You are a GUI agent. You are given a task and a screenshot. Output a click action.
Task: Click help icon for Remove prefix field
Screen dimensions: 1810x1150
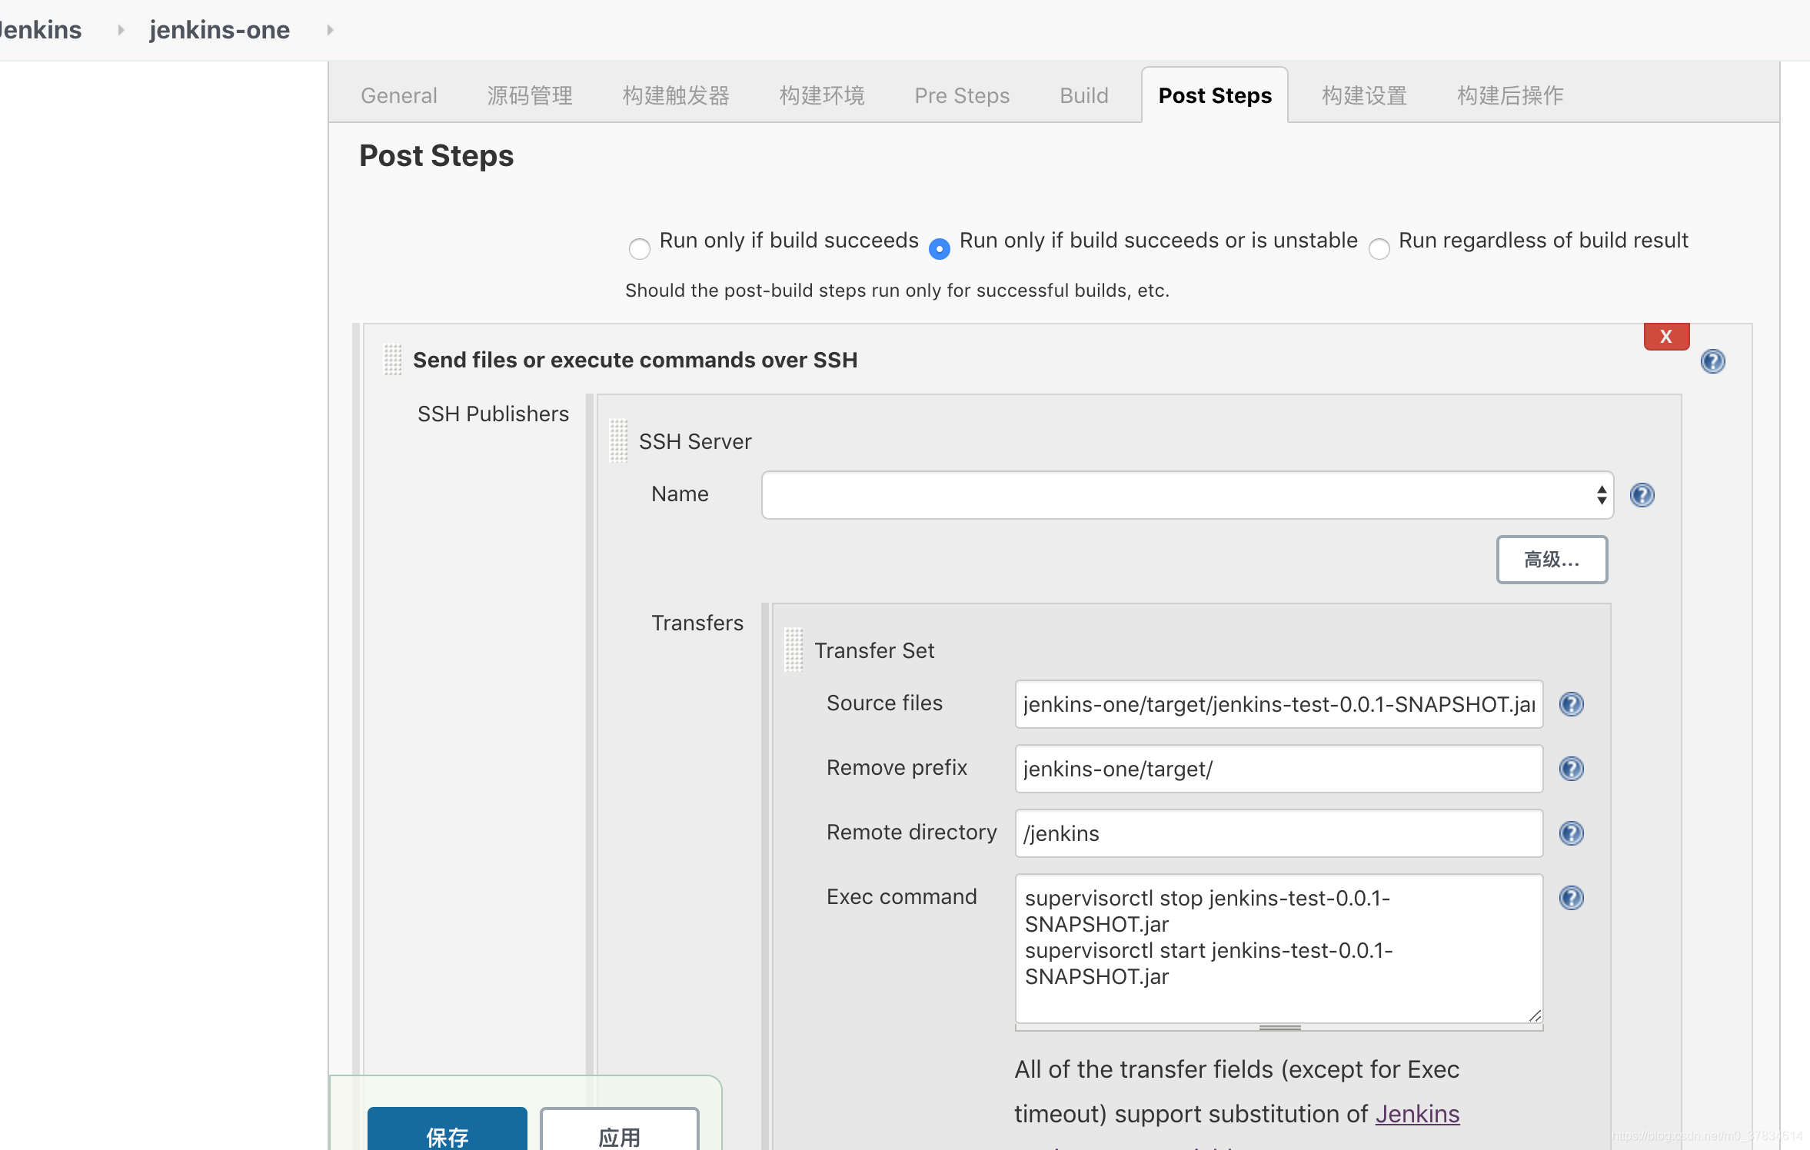click(1571, 769)
